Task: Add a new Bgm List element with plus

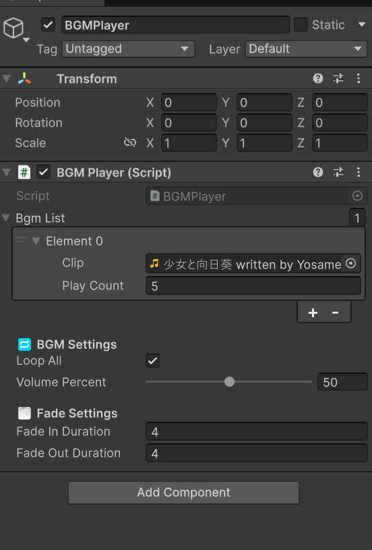Action: (x=313, y=312)
